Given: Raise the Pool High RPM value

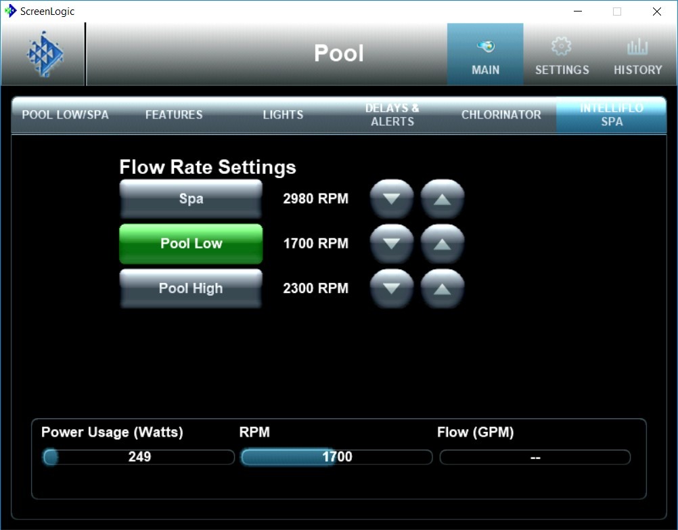Looking at the screenshot, I should (x=442, y=288).
